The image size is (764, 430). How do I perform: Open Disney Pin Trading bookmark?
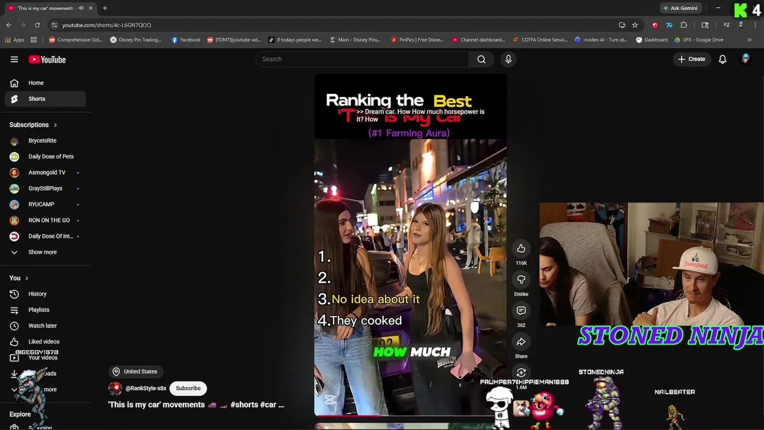tap(135, 40)
